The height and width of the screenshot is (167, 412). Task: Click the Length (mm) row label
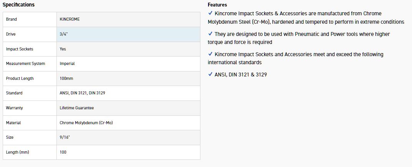[x=18, y=152]
